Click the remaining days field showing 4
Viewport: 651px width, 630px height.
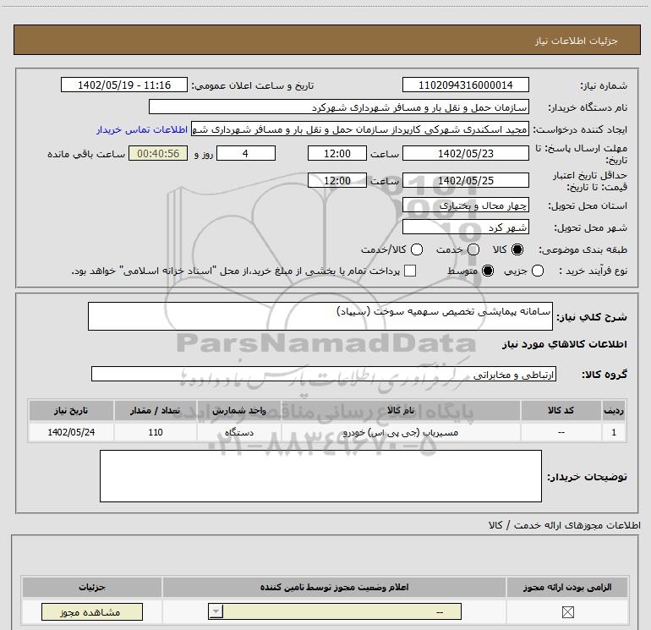click(246, 153)
